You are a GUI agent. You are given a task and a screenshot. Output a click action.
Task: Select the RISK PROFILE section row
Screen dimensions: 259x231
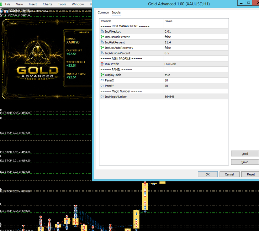164,59
